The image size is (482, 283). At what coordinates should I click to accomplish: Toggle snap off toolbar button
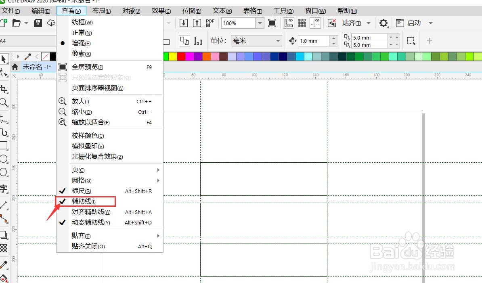pyautogui.click(x=332, y=23)
